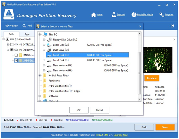
Task: Click the (Unidentified) disk icon
Action: tap(12, 39)
